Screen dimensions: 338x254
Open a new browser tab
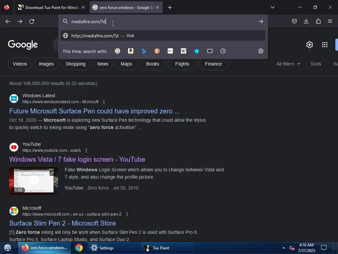[x=170, y=8]
